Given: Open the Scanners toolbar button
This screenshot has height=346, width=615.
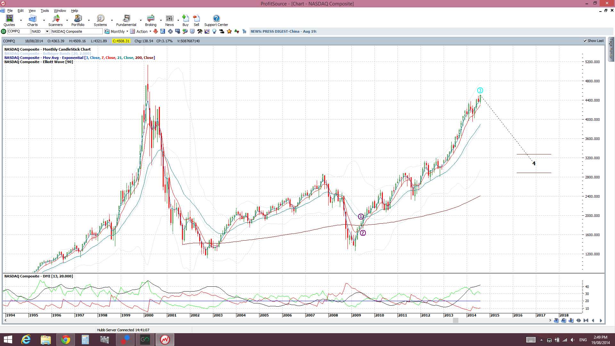Looking at the screenshot, I should [x=55, y=21].
